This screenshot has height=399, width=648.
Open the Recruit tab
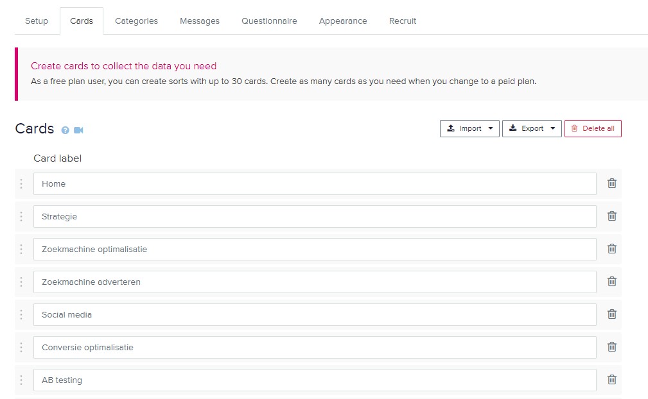click(403, 21)
